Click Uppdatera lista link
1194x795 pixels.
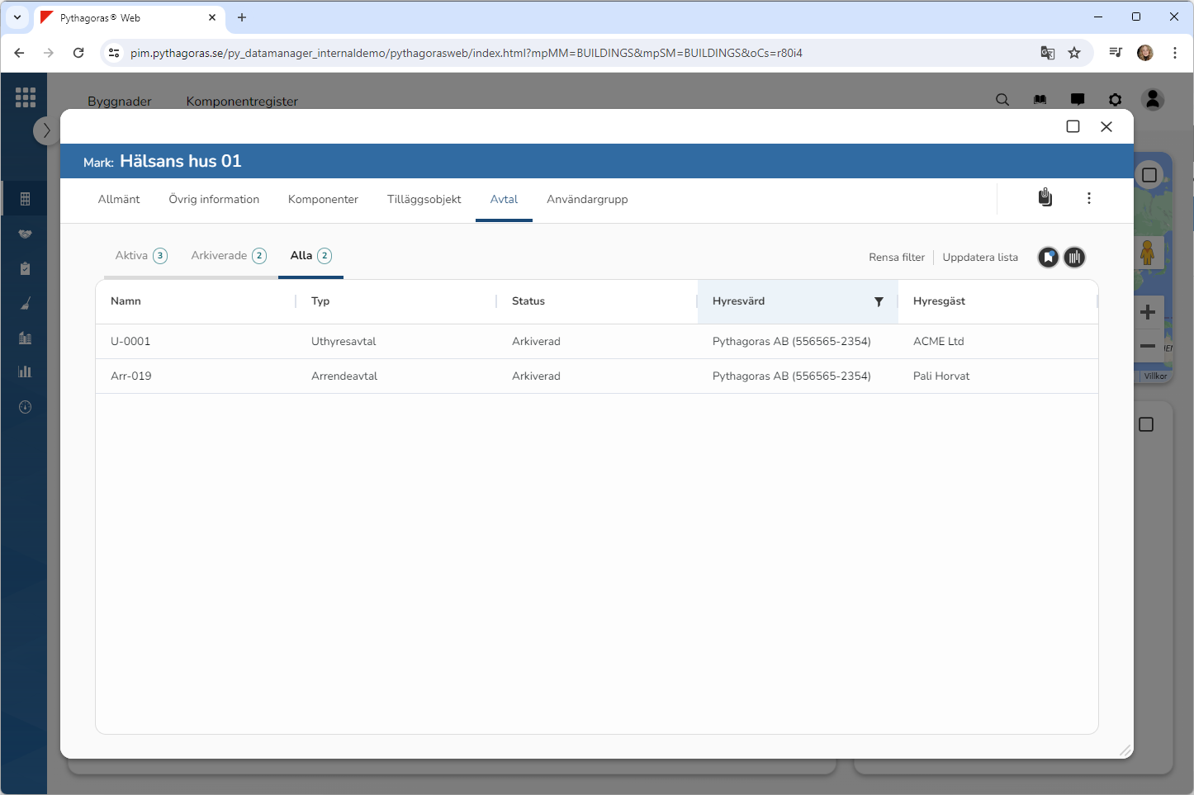[979, 258]
